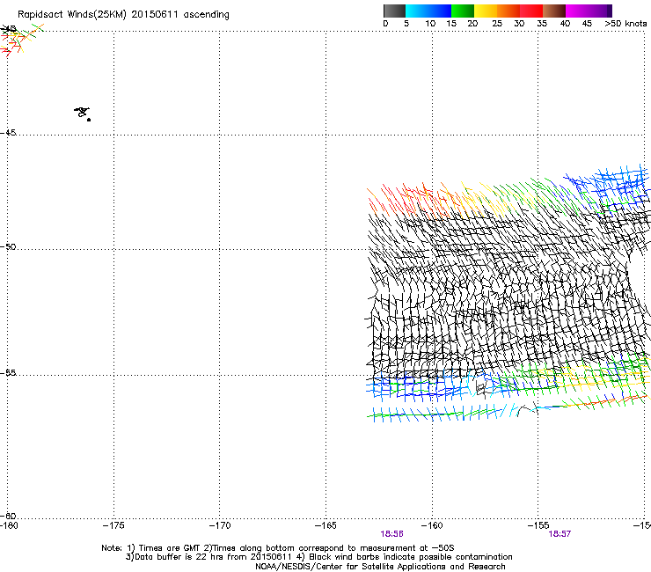Click the small black island outline on map
Screen dimensions: 651x572
pyautogui.click(x=82, y=114)
